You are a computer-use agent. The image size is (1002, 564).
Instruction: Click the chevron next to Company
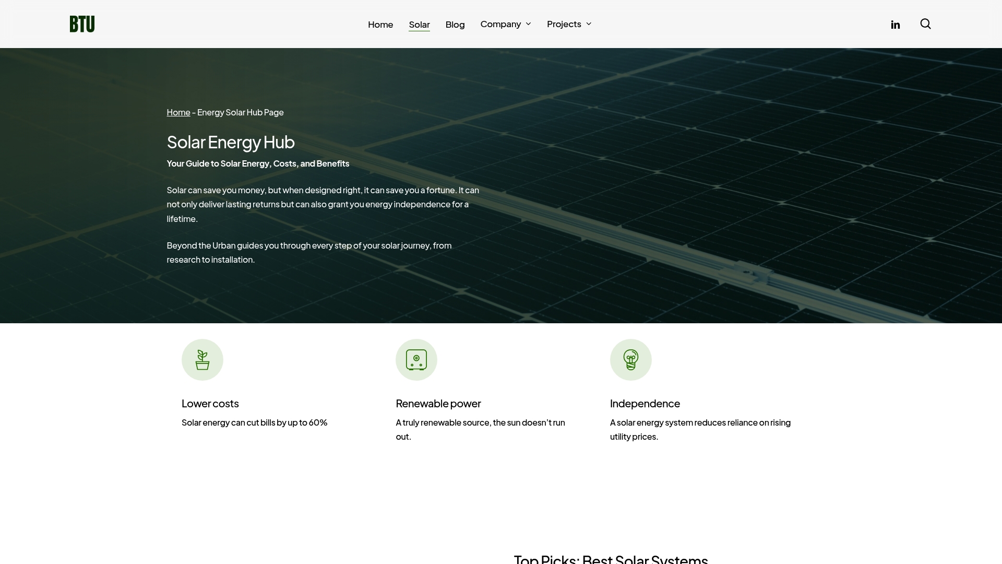coord(528,24)
